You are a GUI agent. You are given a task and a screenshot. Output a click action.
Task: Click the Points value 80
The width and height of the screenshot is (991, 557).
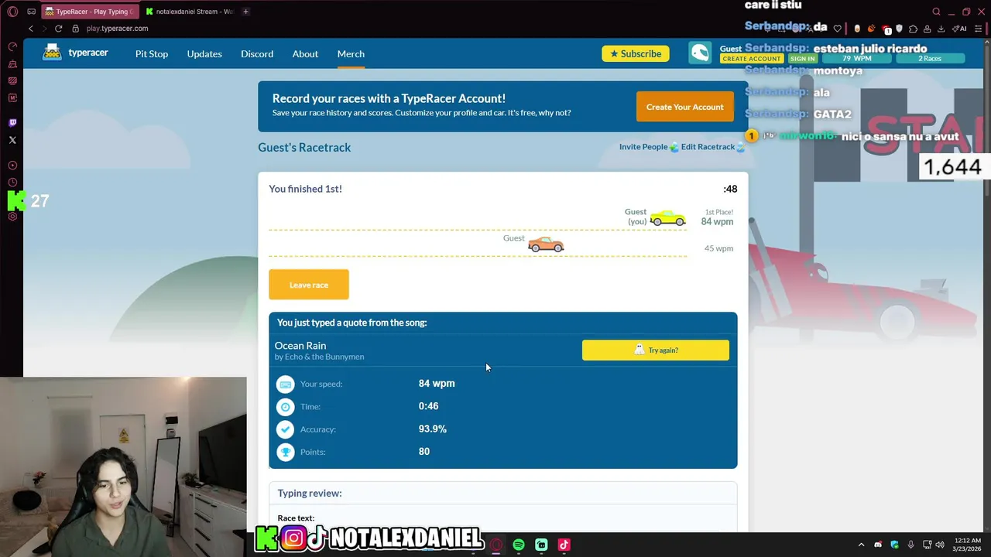[424, 452]
